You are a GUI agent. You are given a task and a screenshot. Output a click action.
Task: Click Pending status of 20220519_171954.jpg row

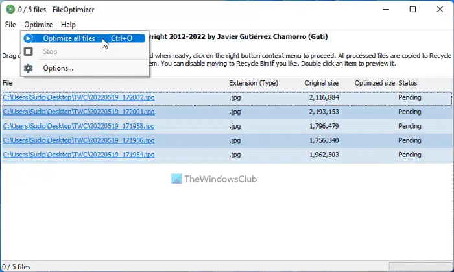410,155
